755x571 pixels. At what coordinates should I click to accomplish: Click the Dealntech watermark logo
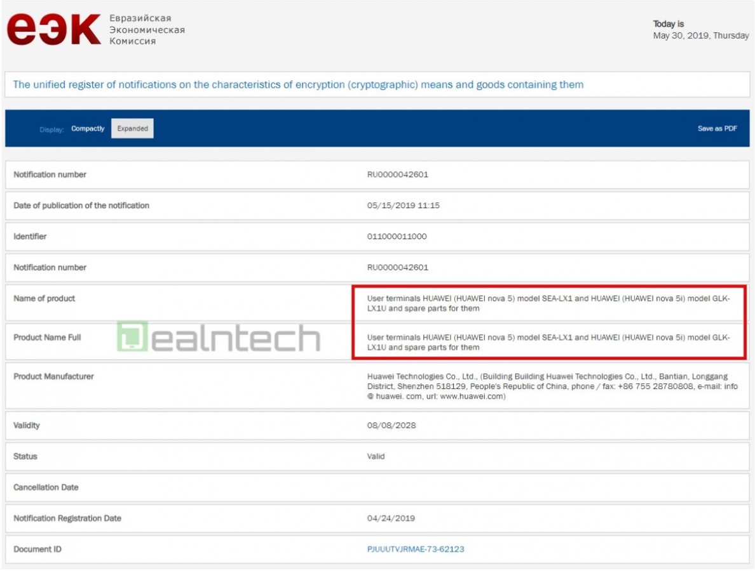tap(218, 338)
